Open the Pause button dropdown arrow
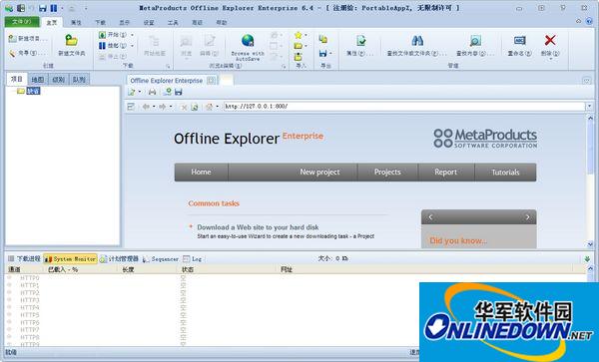The width and height of the screenshot is (599, 362). pyautogui.click(x=132, y=46)
